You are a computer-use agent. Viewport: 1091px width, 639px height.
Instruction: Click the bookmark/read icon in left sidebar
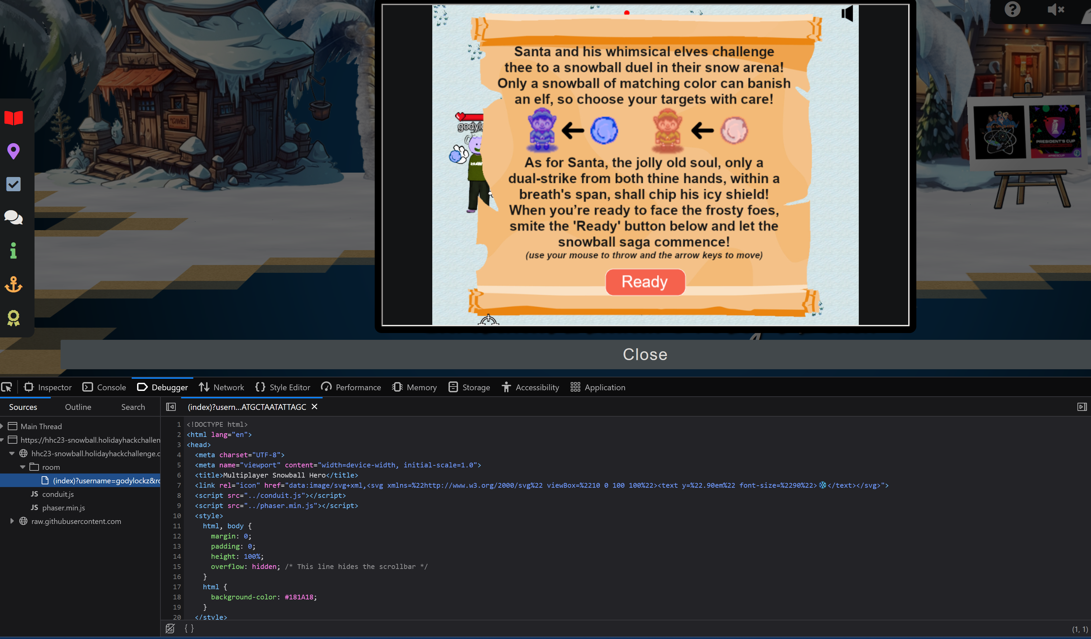pyautogui.click(x=13, y=118)
